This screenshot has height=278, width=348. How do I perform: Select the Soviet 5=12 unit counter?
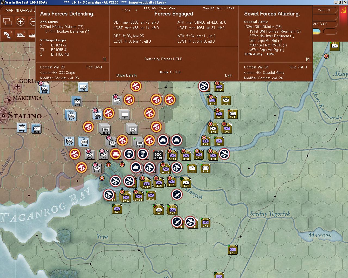pos(146,184)
